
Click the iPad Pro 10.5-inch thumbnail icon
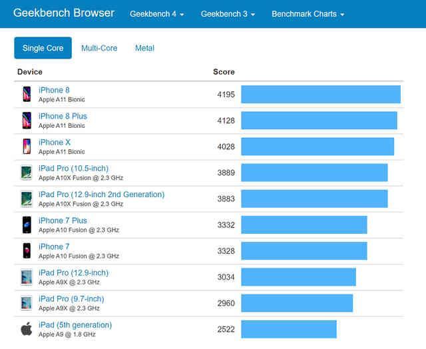click(27, 173)
